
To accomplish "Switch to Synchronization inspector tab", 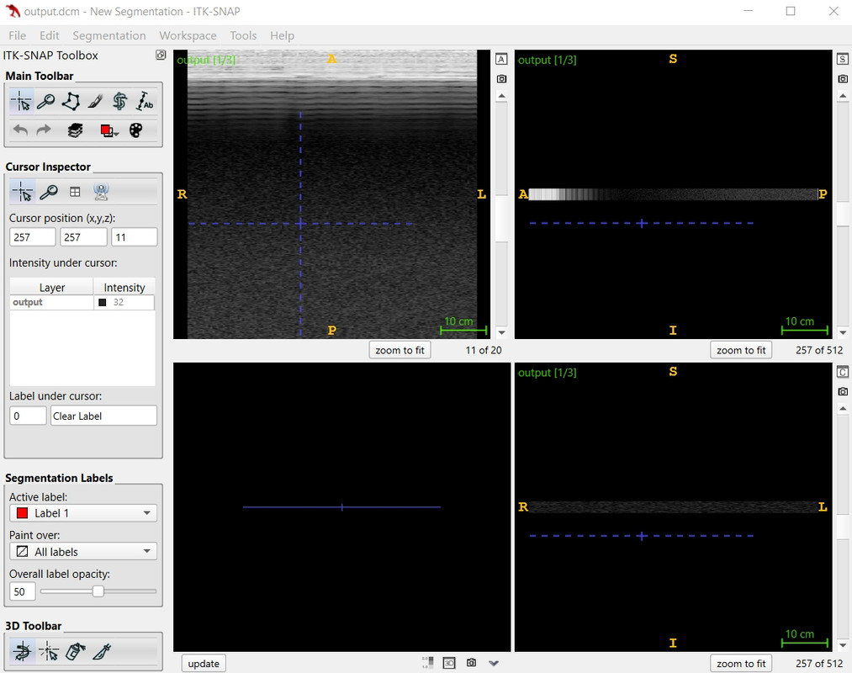I will pos(101,191).
